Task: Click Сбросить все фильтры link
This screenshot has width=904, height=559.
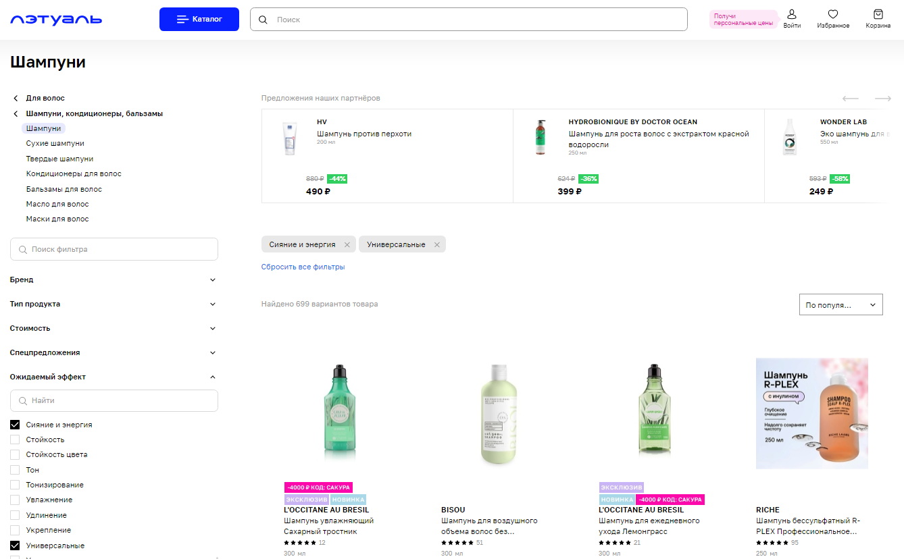Action: click(x=303, y=267)
